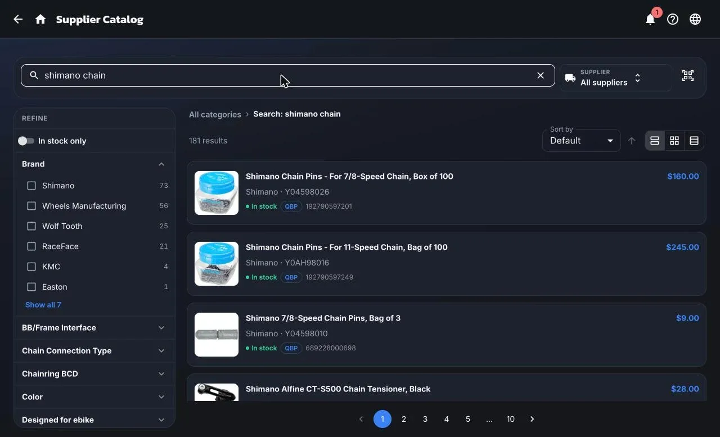Image resolution: width=720 pixels, height=437 pixels.
Task: Check the KMC brand filter
Action: (31, 267)
